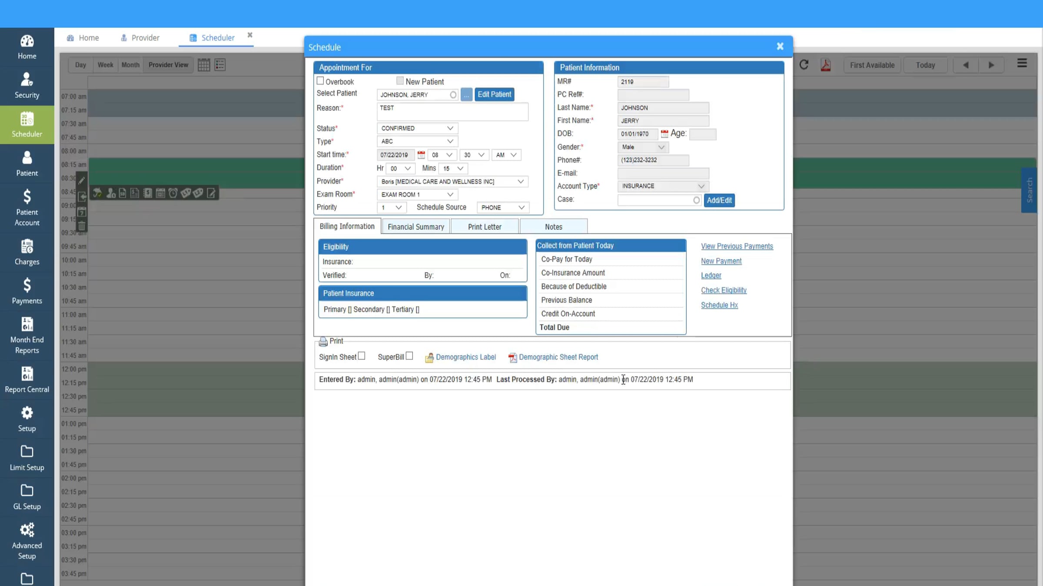Click the E-mail input field

[663, 173]
